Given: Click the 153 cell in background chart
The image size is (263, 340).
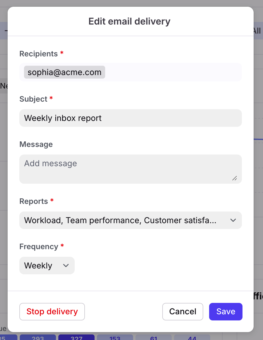Looking at the screenshot, I should coord(115,338).
